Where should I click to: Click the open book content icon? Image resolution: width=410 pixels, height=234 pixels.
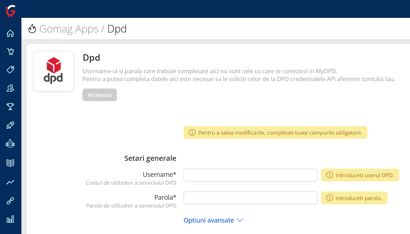pyautogui.click(x=10, y=163)
